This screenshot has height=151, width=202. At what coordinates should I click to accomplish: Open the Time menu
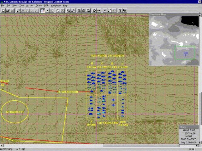point(22,6)
